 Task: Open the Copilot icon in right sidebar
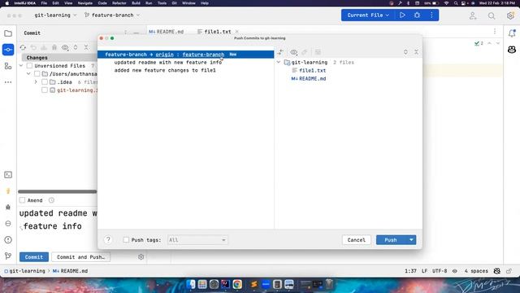coord(512,50)
